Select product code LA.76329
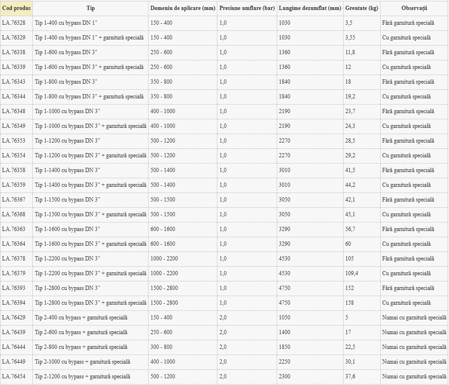The width and height of the screenshot is (449, 385). [x=14, y=38]
